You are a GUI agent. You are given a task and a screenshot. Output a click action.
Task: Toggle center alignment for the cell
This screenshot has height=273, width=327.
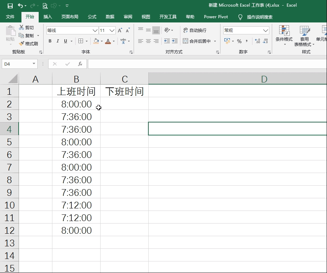(148, 41)
